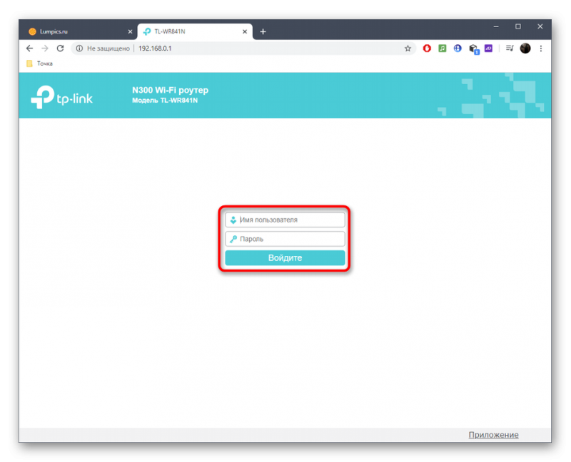Open a new tab with plus button
This screenshot has height=462, width=571.
(x=263, y=31)
